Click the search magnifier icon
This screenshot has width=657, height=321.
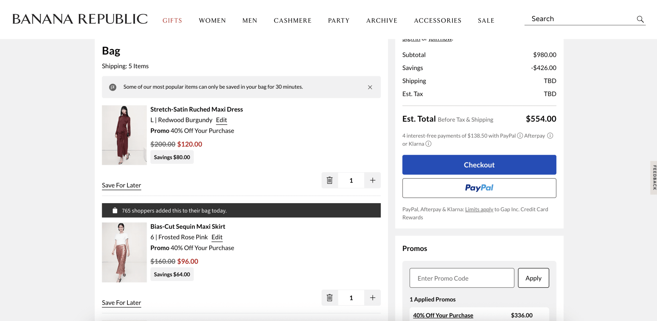click(x=640, y=19)
